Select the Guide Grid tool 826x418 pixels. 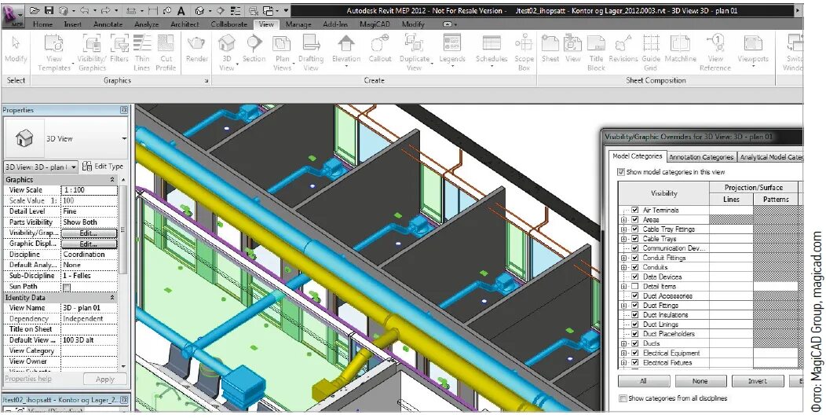pos(651,53)
